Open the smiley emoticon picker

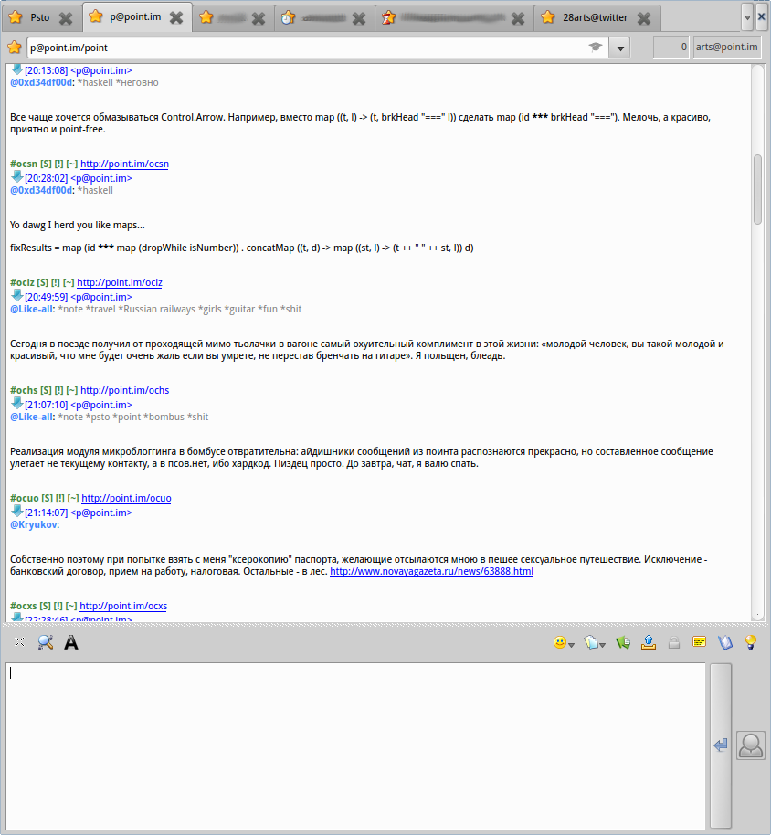pyautogui.click(x=560, y=643)
